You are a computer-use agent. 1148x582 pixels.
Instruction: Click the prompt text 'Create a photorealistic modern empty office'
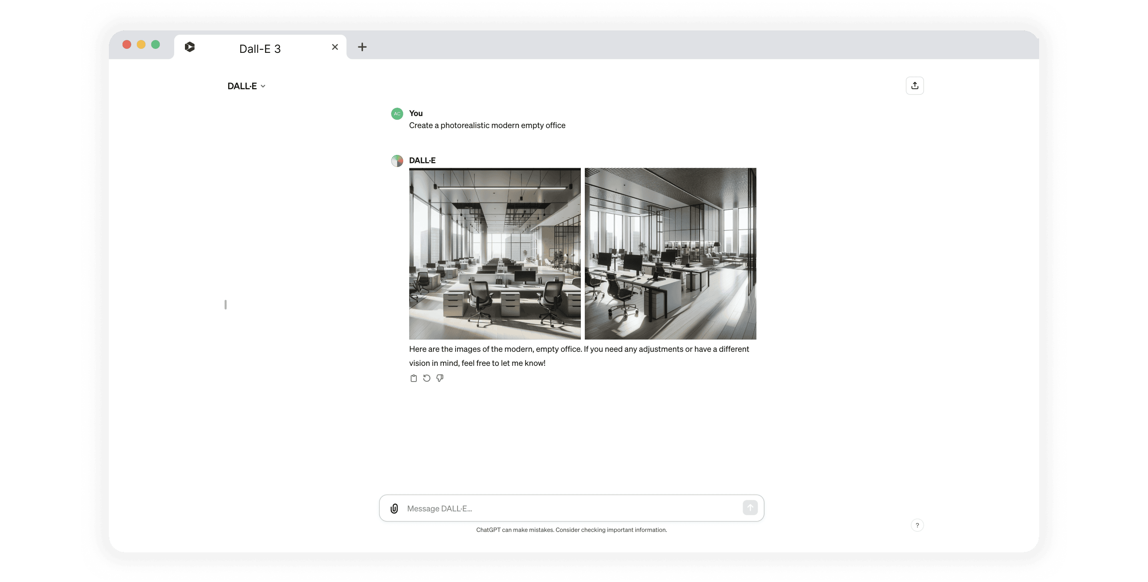[487, 125]
